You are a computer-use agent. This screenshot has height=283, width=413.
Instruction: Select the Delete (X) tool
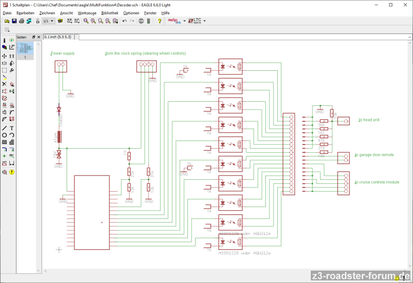point(5,84)
